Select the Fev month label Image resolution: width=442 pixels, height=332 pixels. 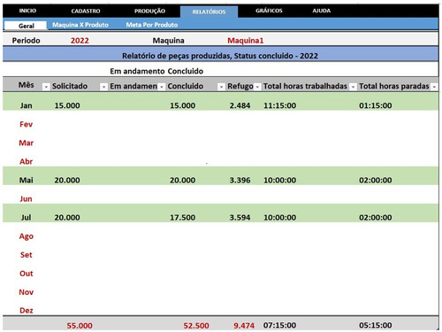pos(26,124)
